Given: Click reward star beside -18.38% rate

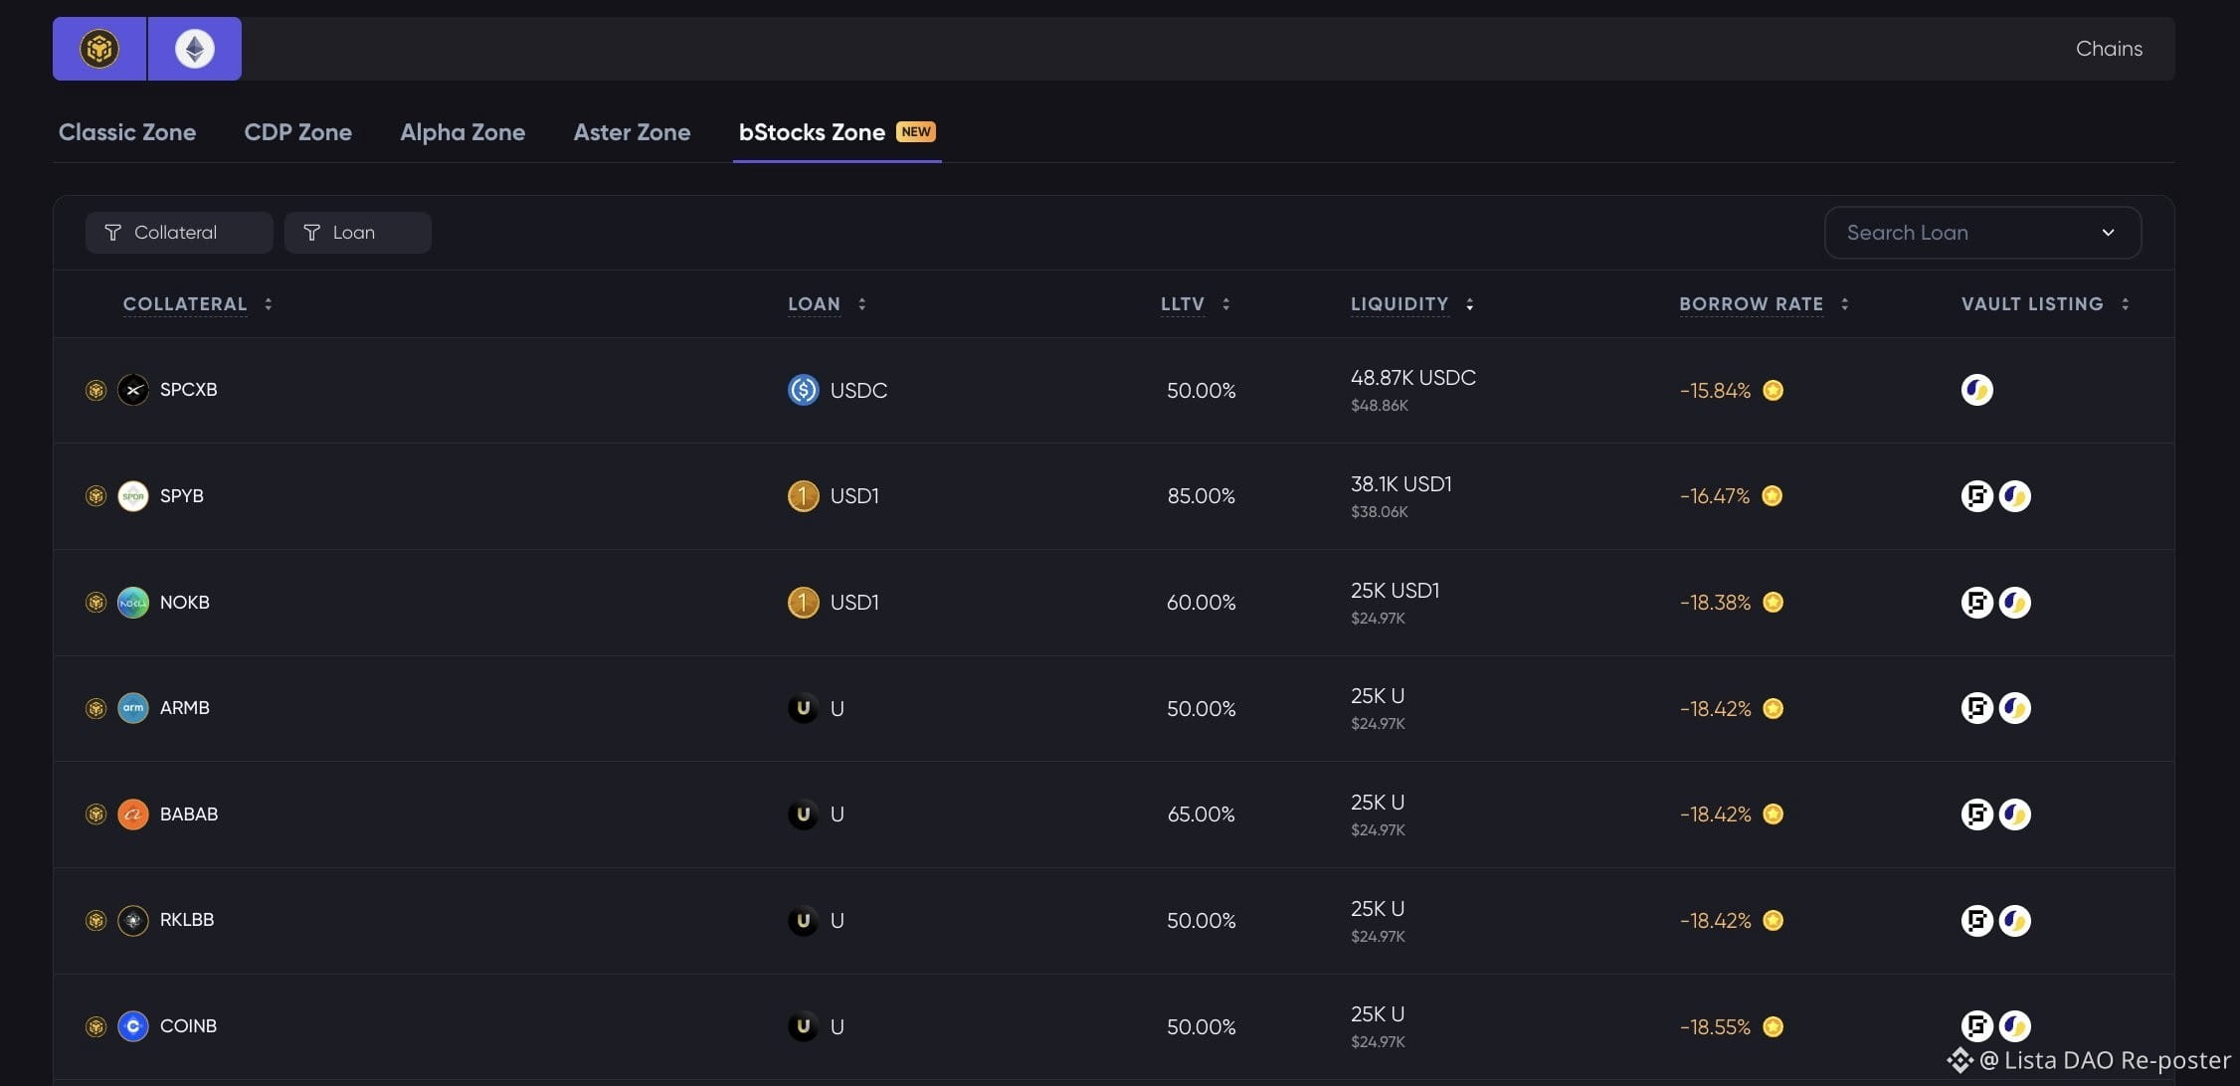Looking at the screenshot, I should coord(1773,603).
